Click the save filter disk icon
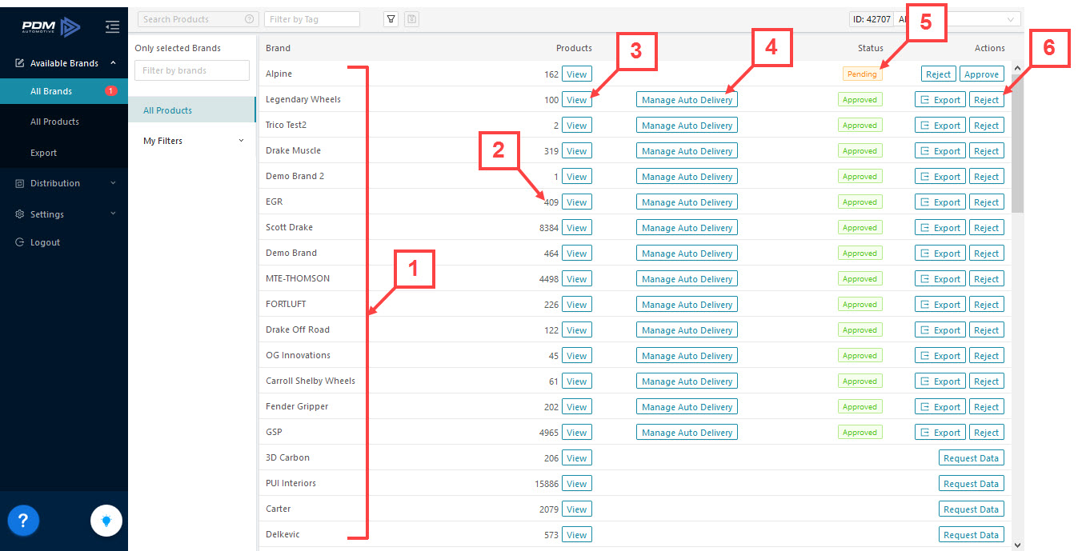 pyautogui.click(x=411, y=19)
